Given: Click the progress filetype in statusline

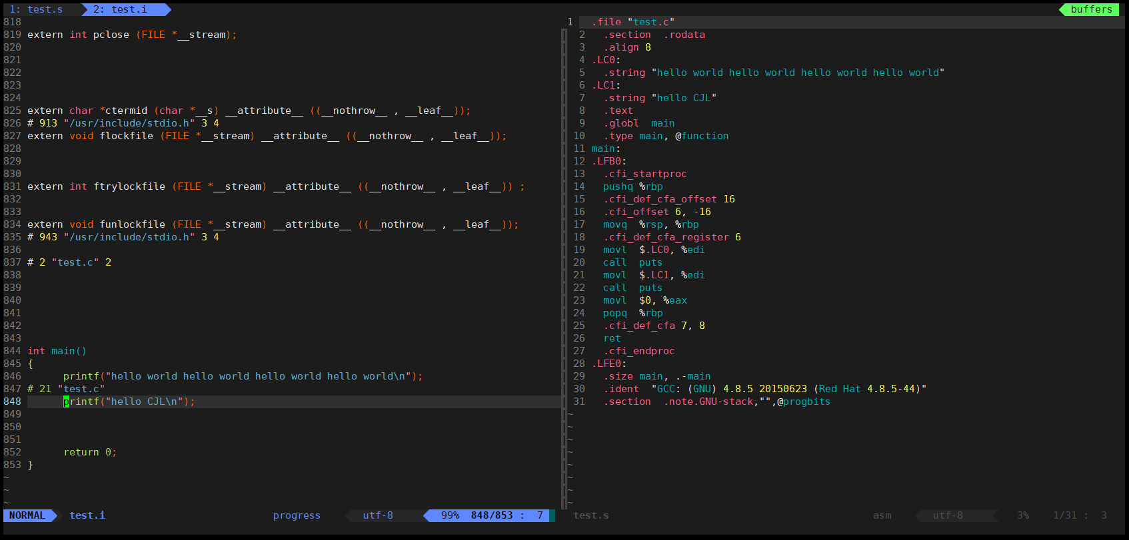Looking at the screenshot, I should [297, 515].
